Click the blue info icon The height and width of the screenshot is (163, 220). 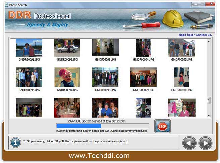point(15,142)
